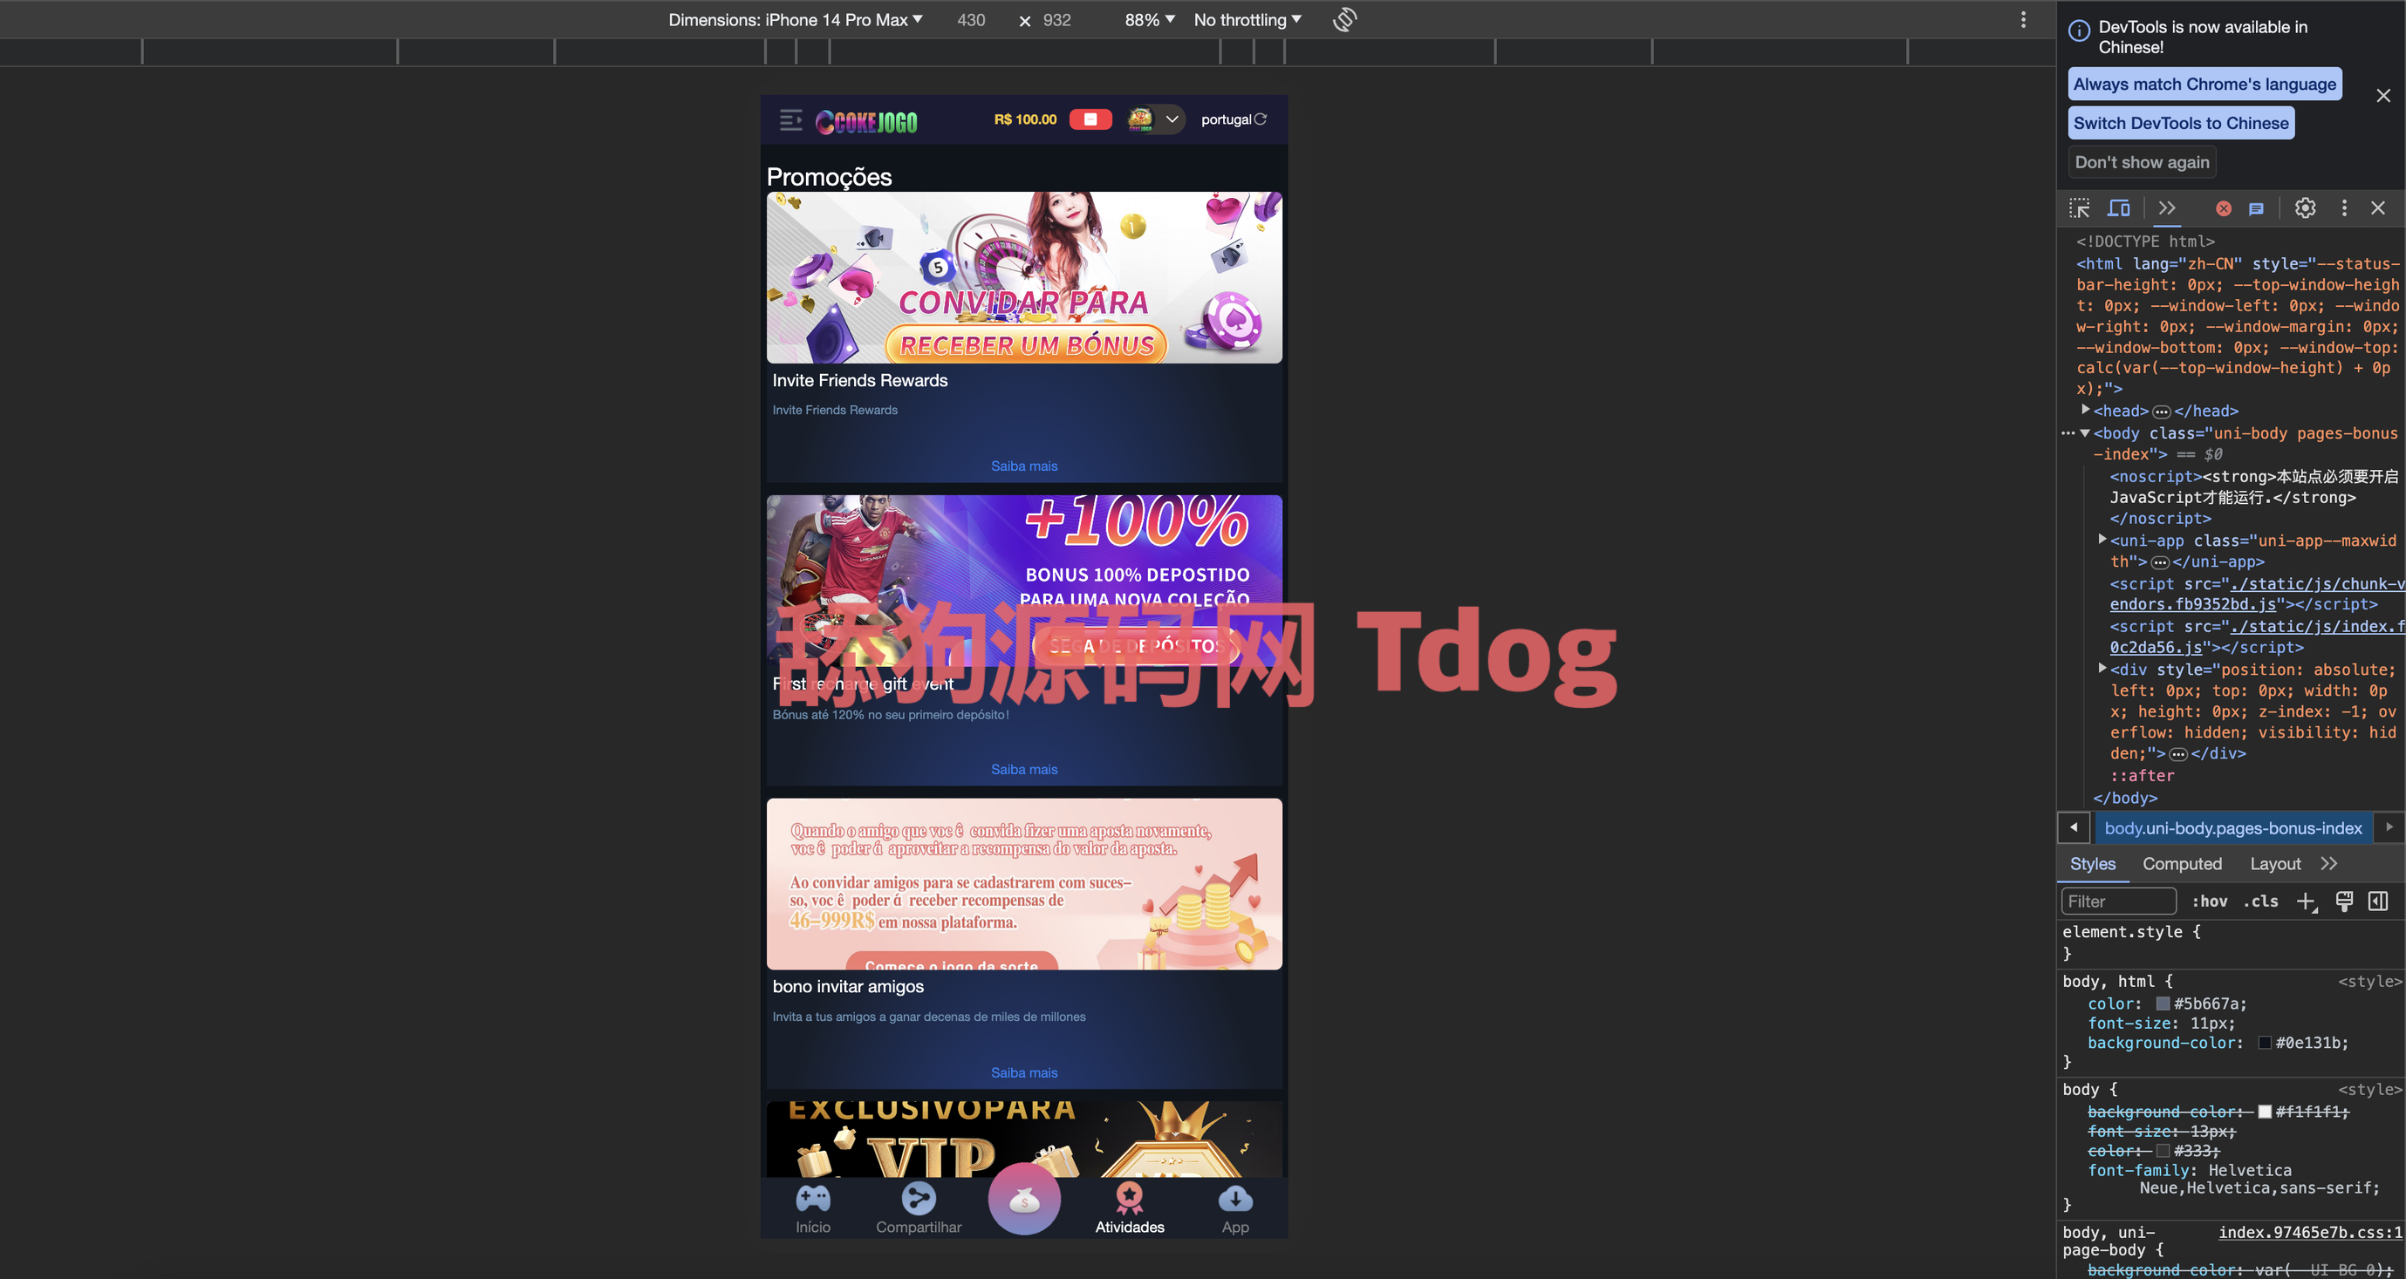Toggle the :hov element state panel
This screenshot has height=1279, width=2406.
pos(2209,901)
